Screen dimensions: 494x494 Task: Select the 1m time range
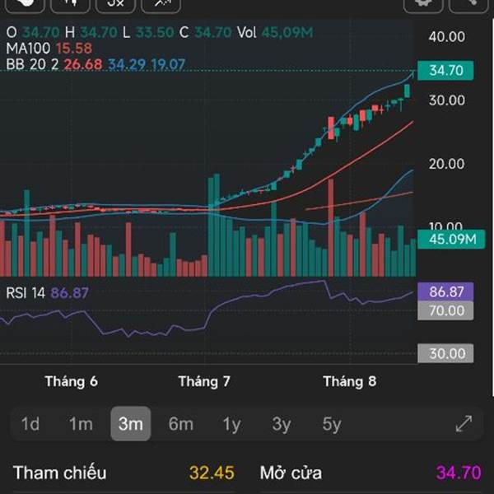point(81,424)
